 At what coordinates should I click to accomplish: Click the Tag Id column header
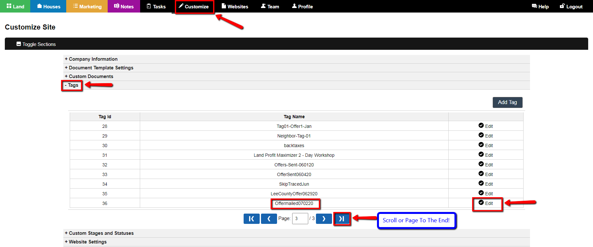105,117
